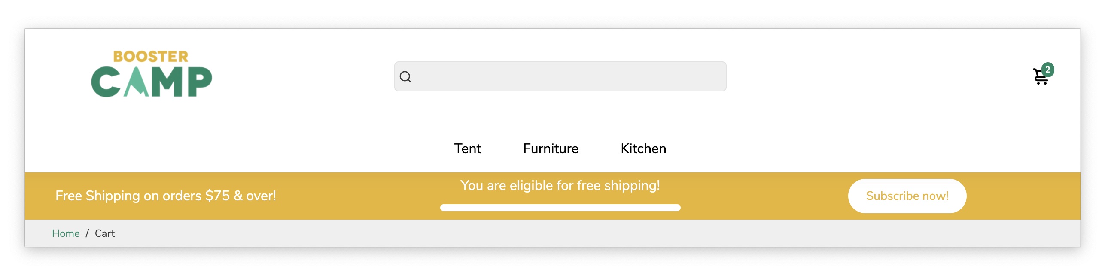
Task: Focus the search input field
Action: click(568, 76)
